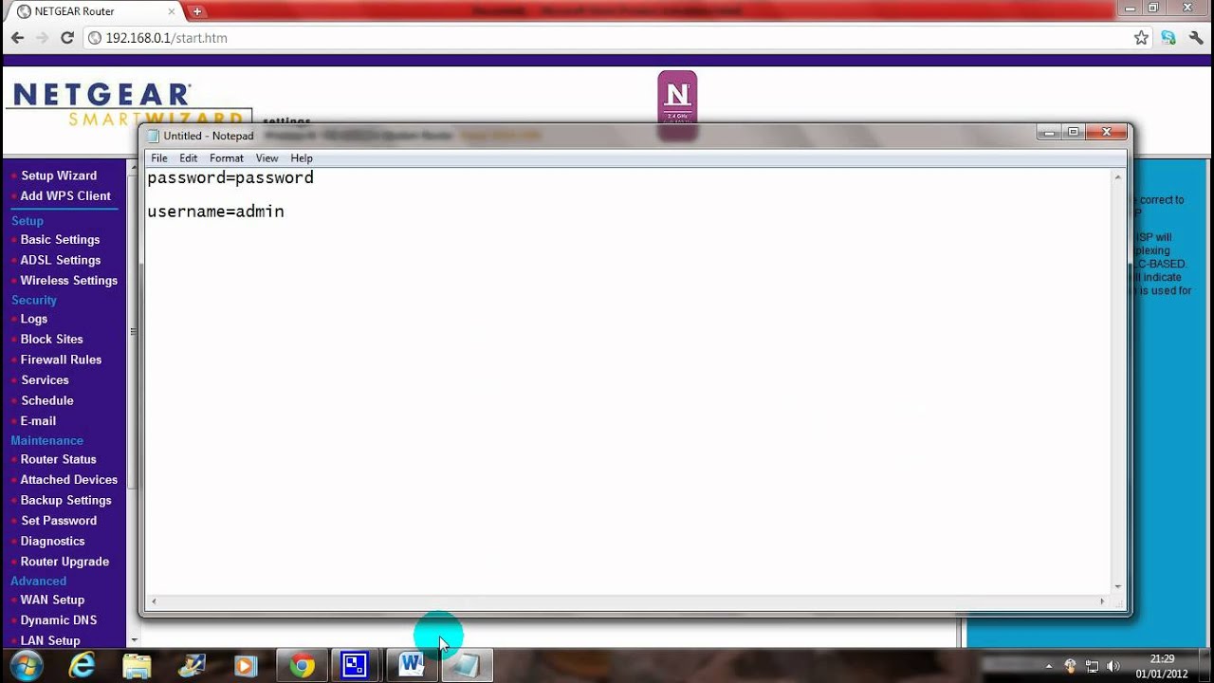
Task: Click the Skype extension icon in Chrome
Action: (x=1168, y=38)
